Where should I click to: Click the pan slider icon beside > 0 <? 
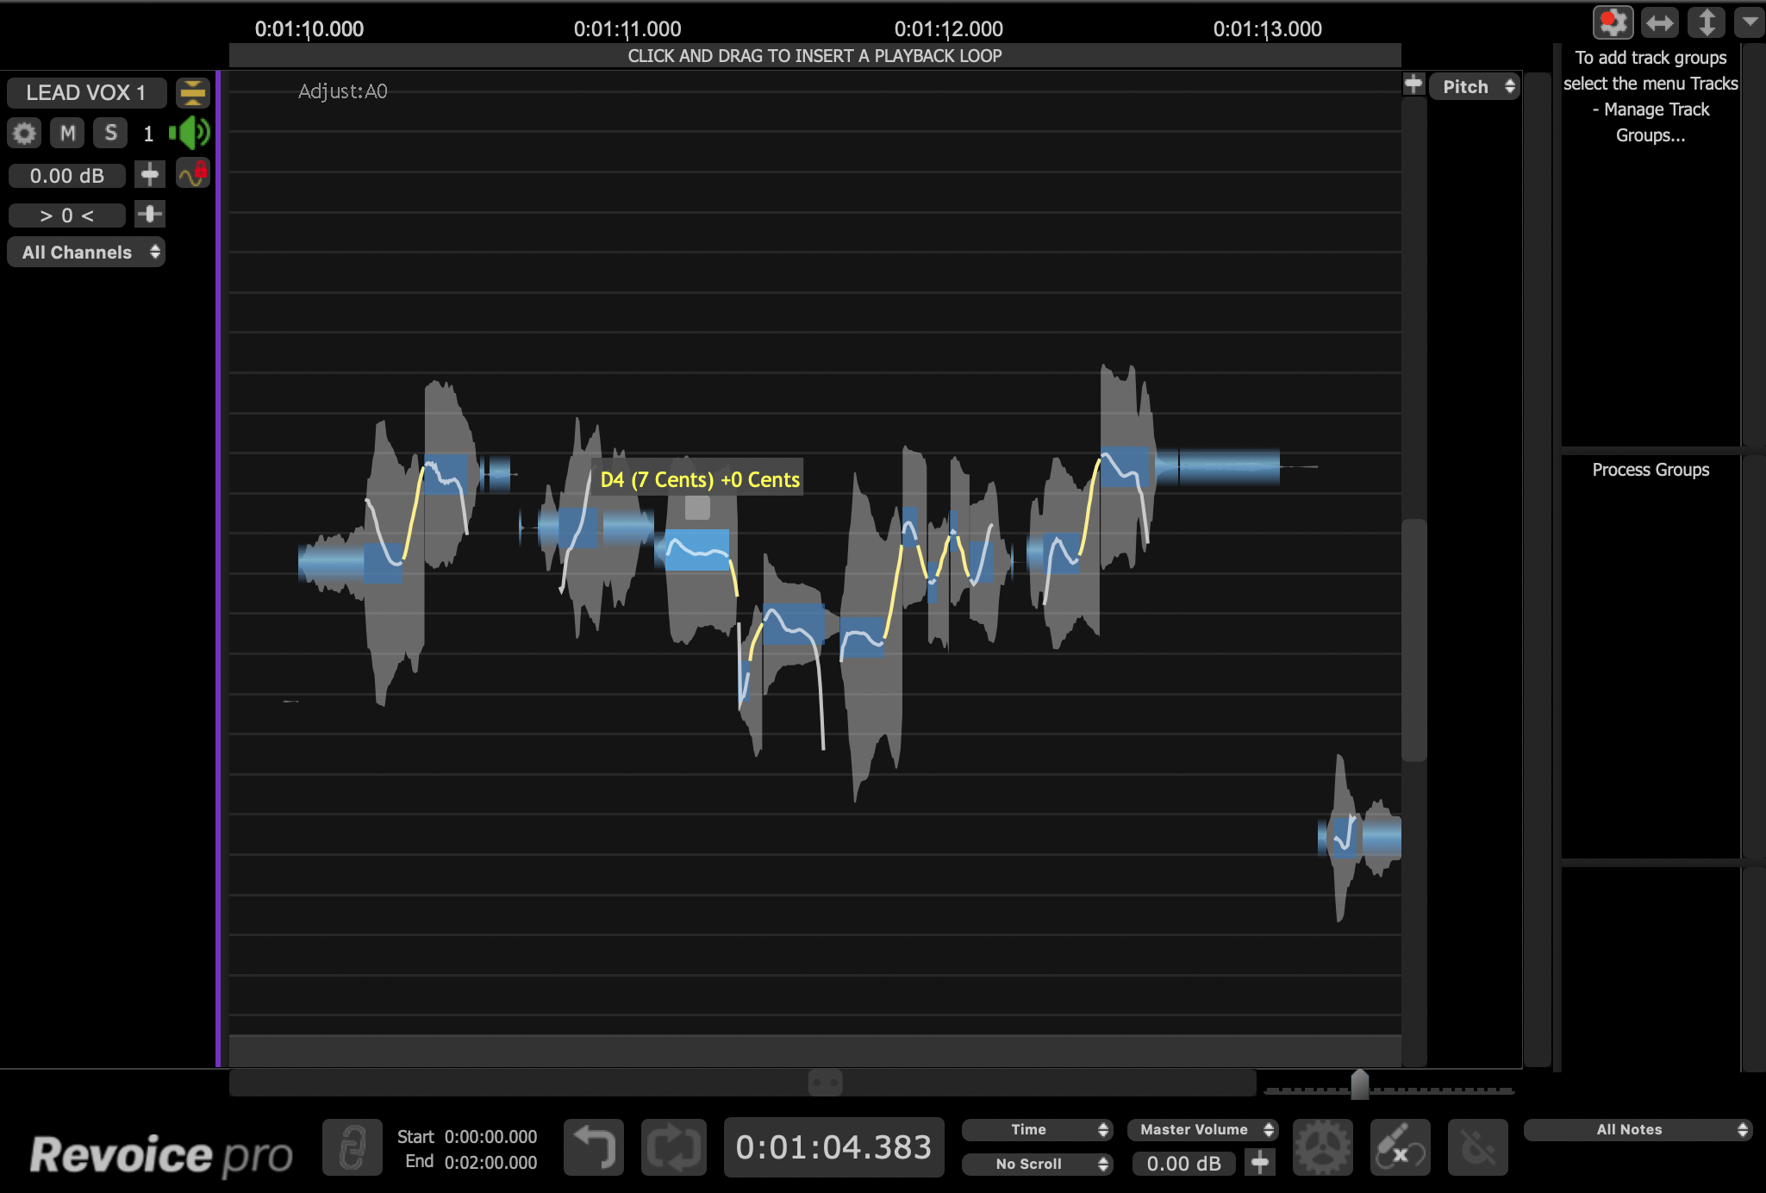149,214
